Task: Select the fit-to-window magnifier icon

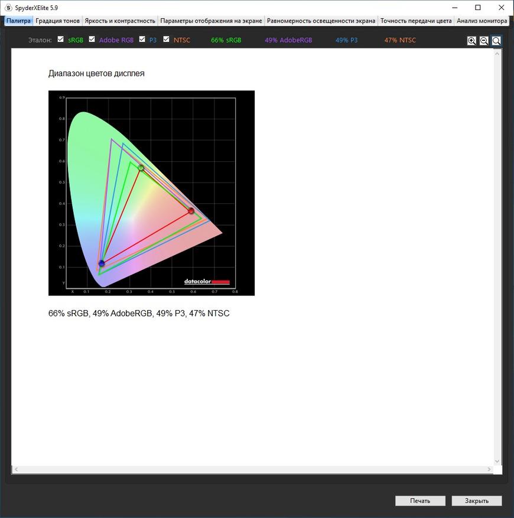Action: (496, 41)
